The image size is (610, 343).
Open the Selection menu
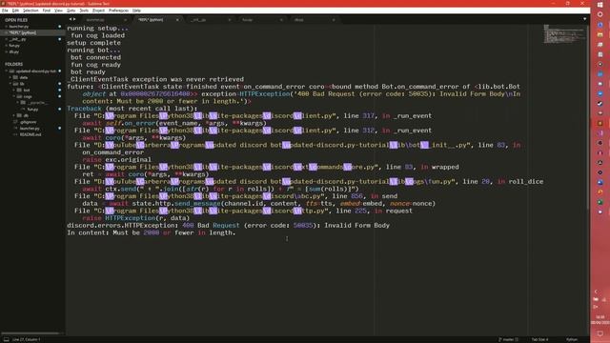tap(30, 10)
